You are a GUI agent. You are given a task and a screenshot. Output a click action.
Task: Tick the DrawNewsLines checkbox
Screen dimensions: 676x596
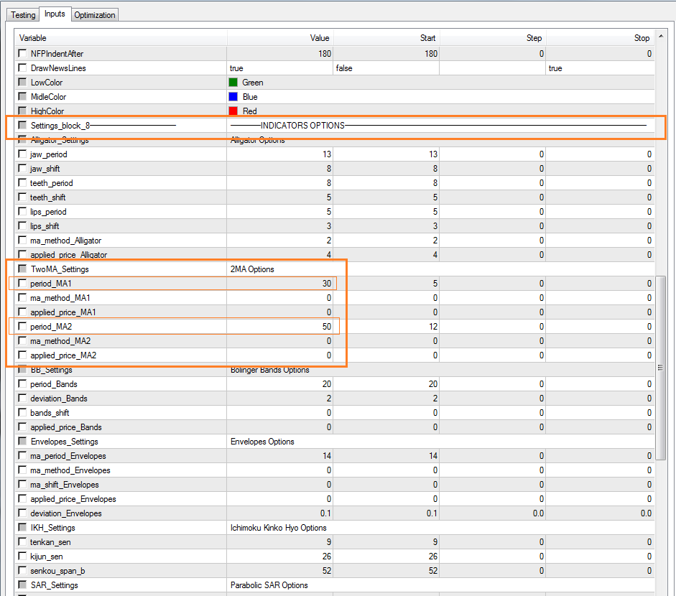click(x=22, y=67)
